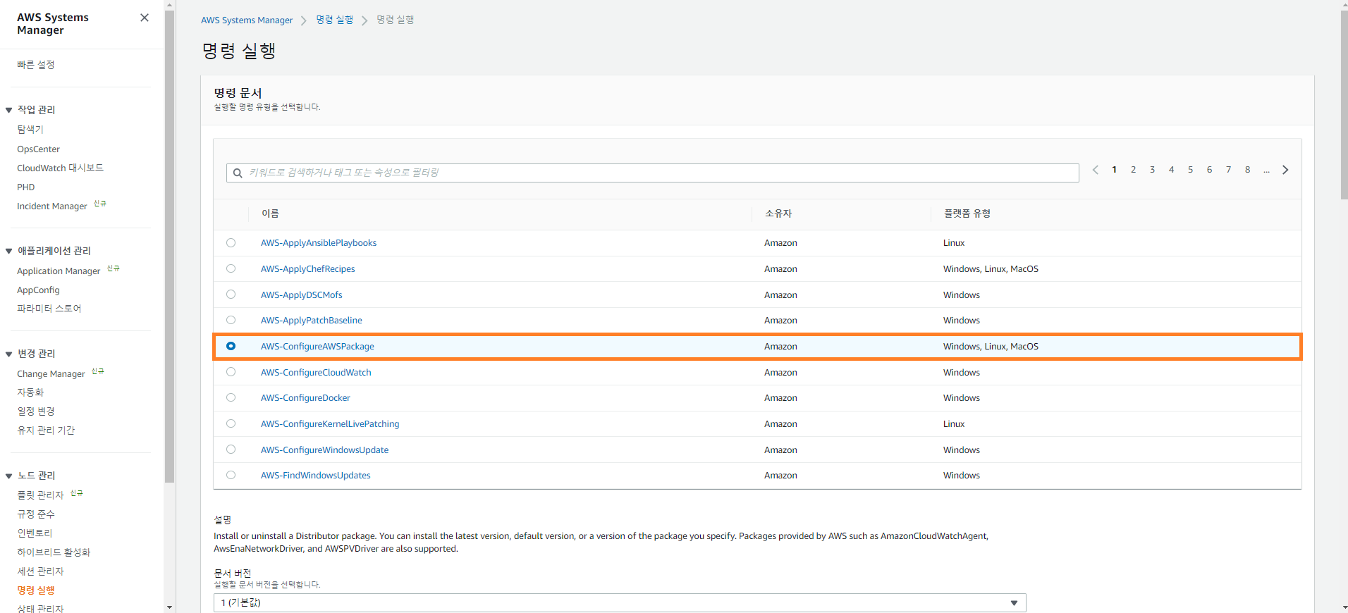Select AWS-ApplyChefRecipes radio button
The height and width of the screenshot is (613, 1348).
231,268
